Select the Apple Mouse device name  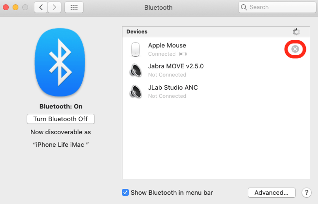pos(167,45)
